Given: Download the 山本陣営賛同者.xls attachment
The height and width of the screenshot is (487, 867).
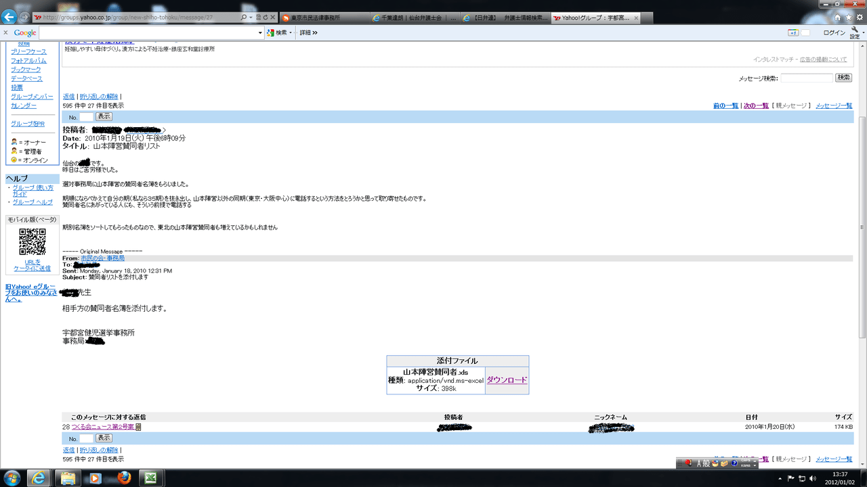Looking at the screenshot, I should click(507, 380).
